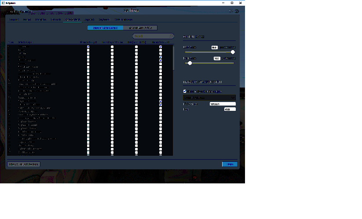Image resolution: width=362 pixels, height=219 pixels.
Task: Switch to the Network tab
Action: pos(56,20)
